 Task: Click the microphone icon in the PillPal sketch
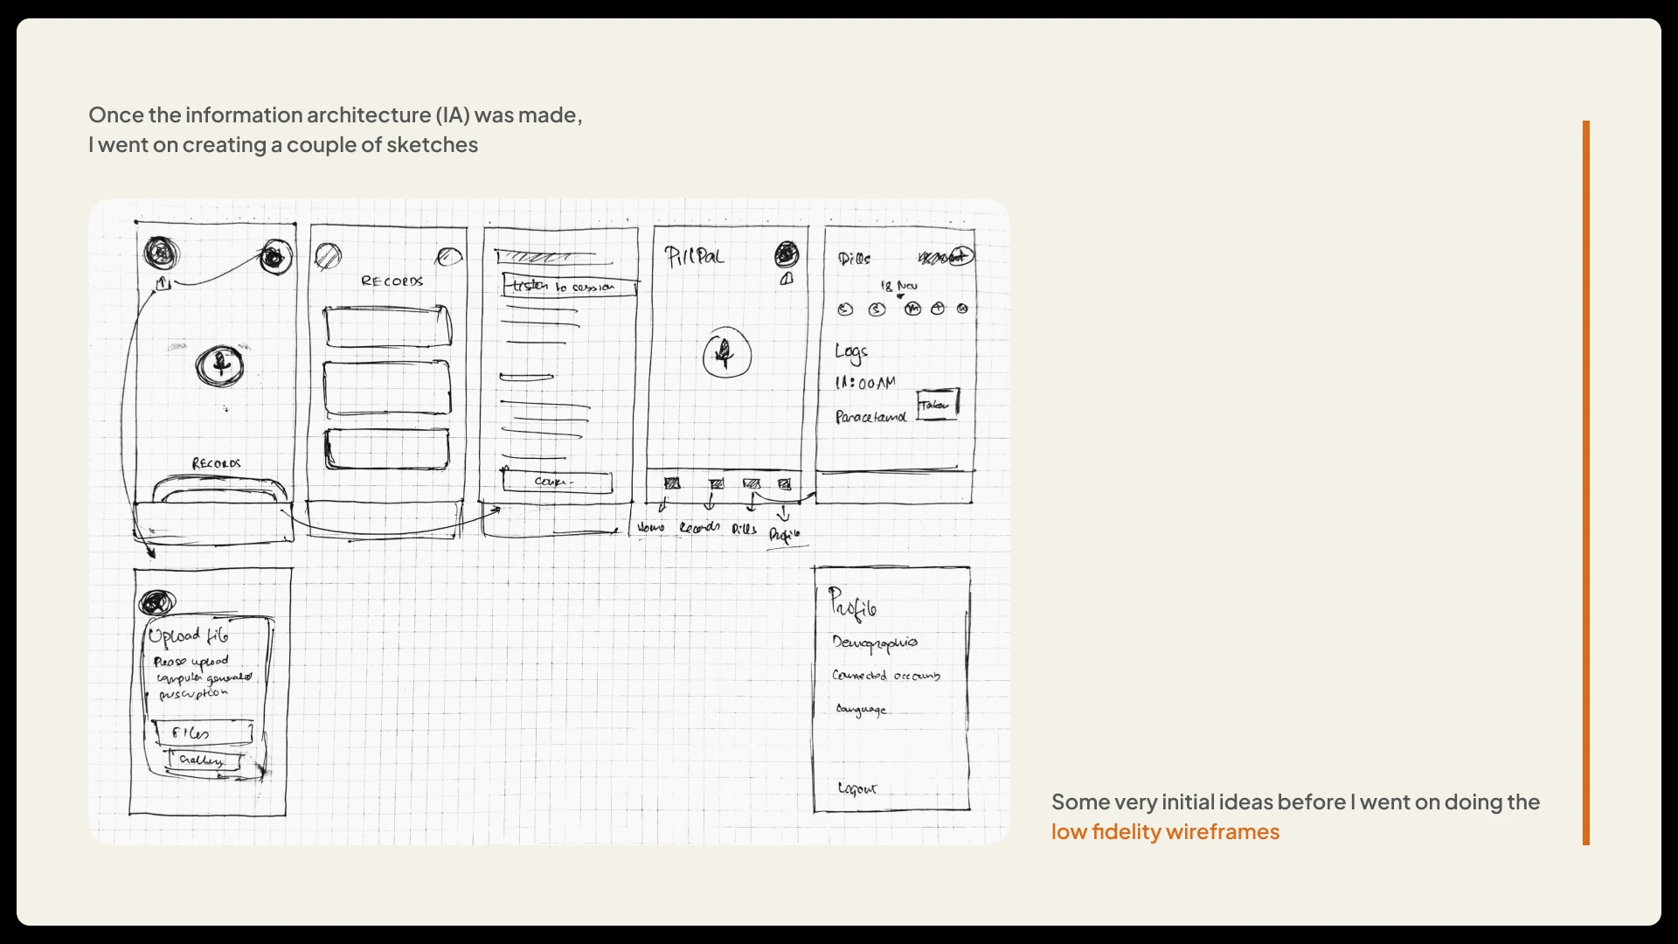(725, 353)
